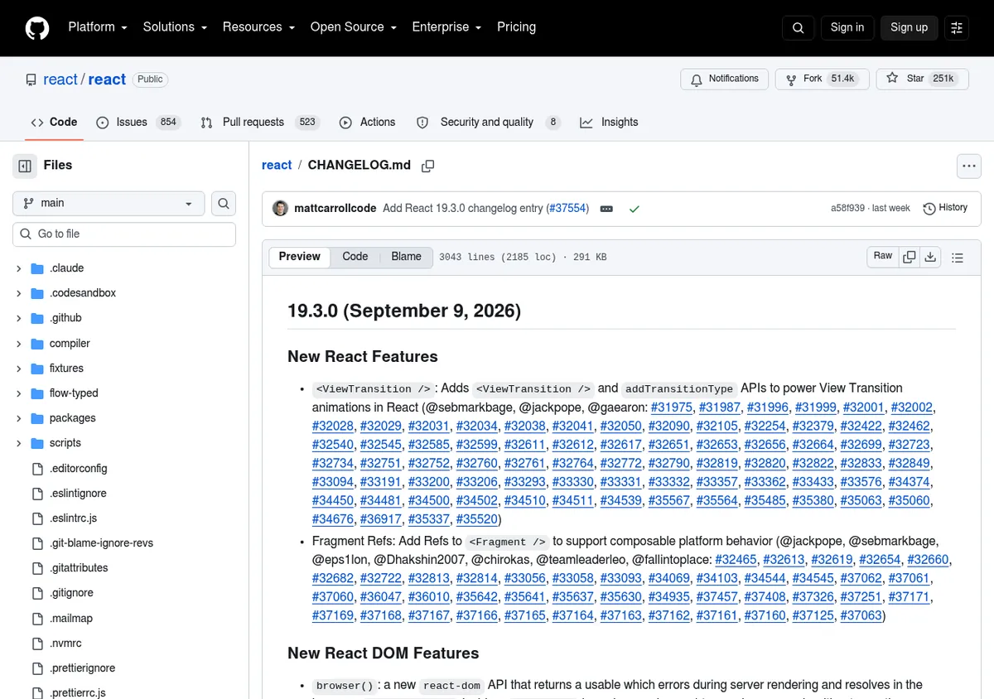Select the Preview view of file

[x=300, y=257]
